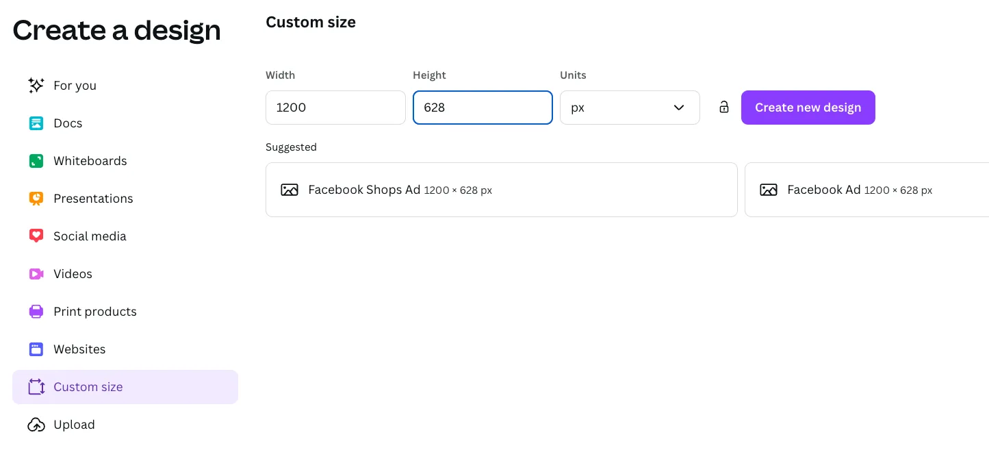Expand the px units selector
Viewport: 989px width, 450px height.
678,108
